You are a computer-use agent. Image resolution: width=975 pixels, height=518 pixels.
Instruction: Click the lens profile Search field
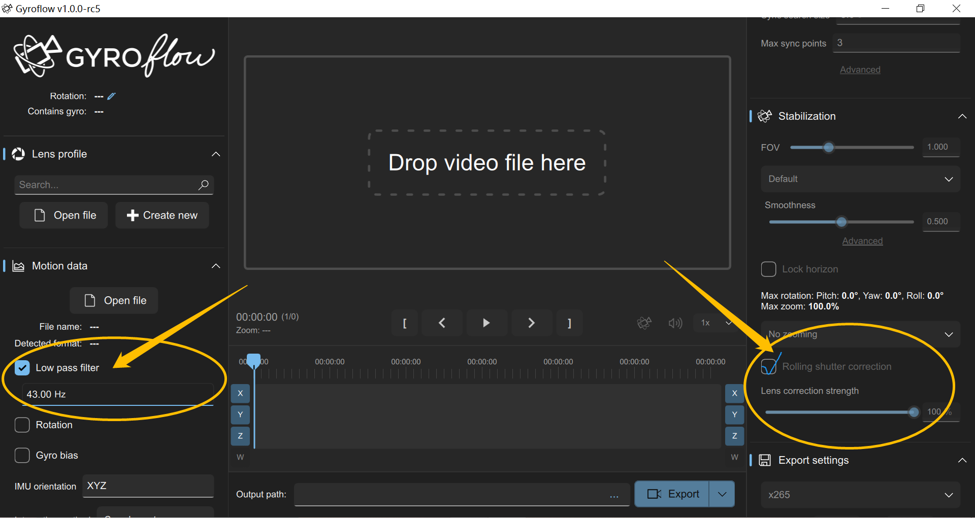[x=114, y=185]
